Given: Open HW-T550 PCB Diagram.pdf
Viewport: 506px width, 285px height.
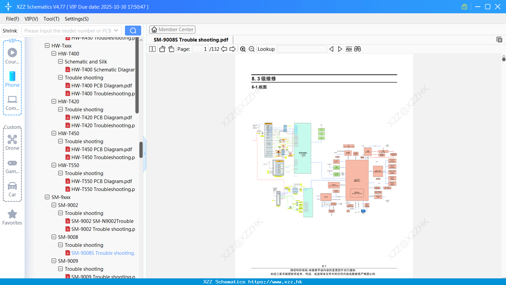Looking at the screenshot, I should tap(102, 181).
